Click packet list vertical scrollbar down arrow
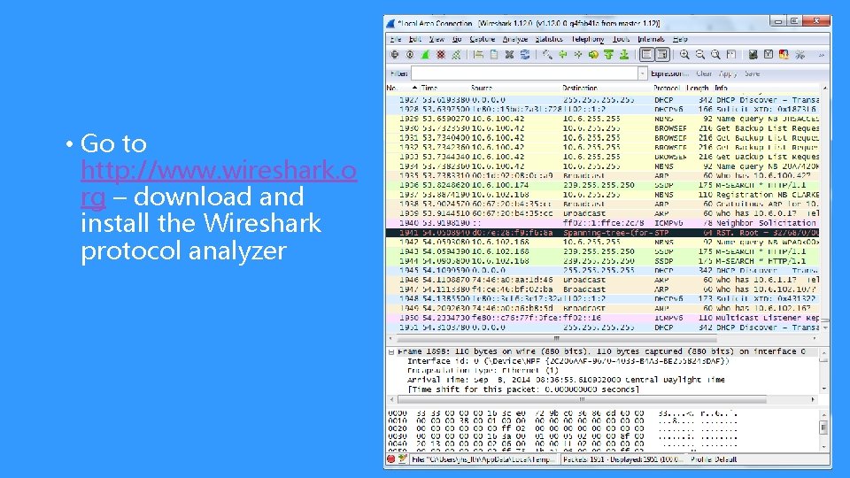 pyautogui.click(x=825, y=328)
